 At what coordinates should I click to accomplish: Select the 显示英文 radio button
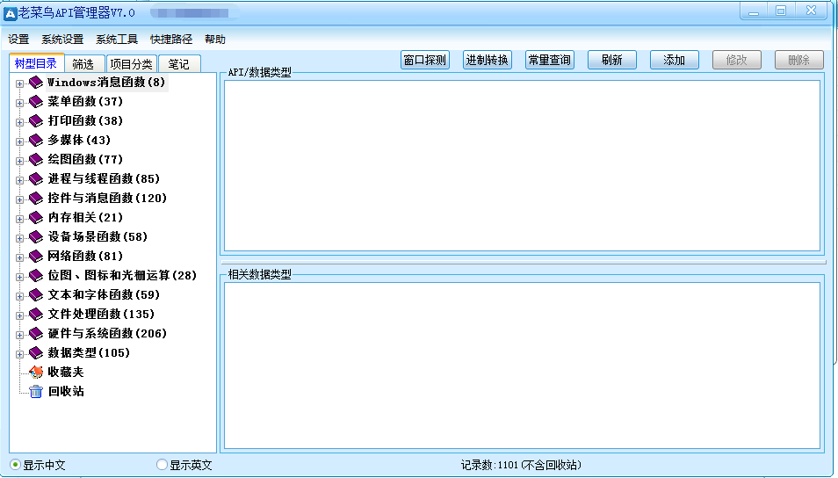(162, 465)
